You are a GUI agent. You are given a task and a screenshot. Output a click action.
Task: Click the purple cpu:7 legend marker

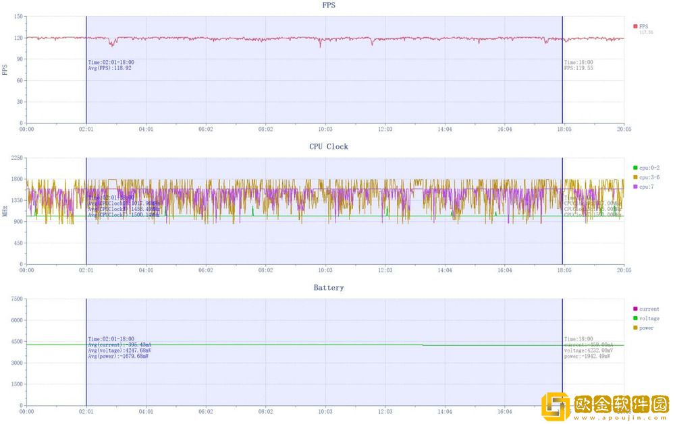(635, 186)
